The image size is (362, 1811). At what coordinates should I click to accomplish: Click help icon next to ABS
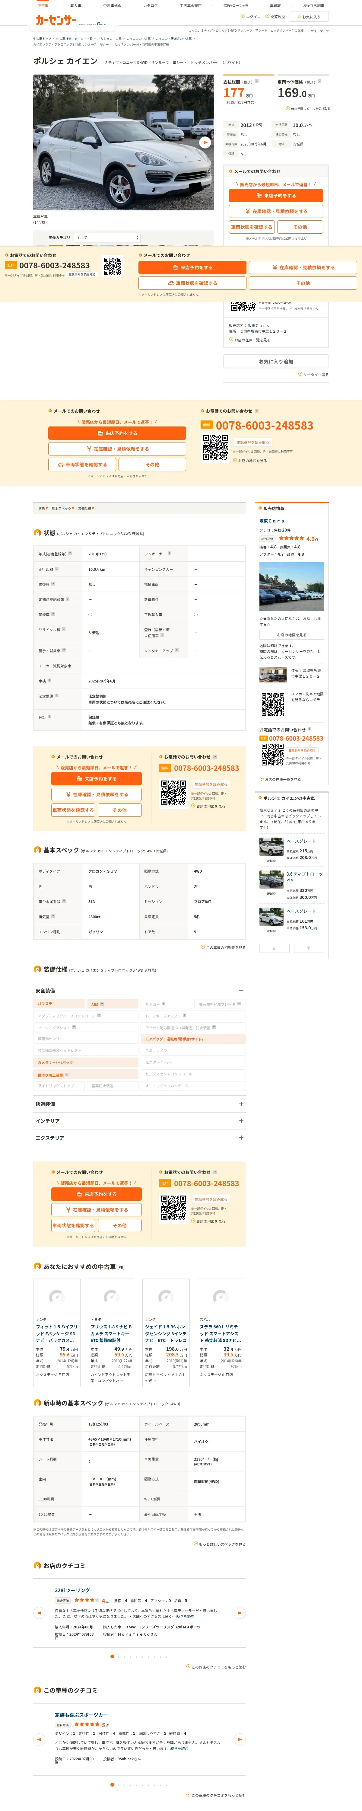click(102, 1004)
